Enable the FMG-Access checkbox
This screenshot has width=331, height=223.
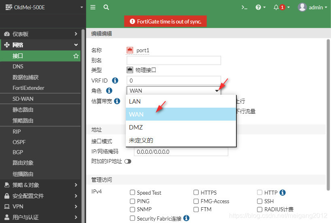coord(196,201)
